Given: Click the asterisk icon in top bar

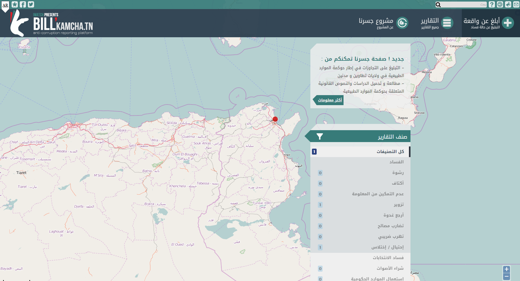Looking at the screenshot, I should click(x=15, y=4).
